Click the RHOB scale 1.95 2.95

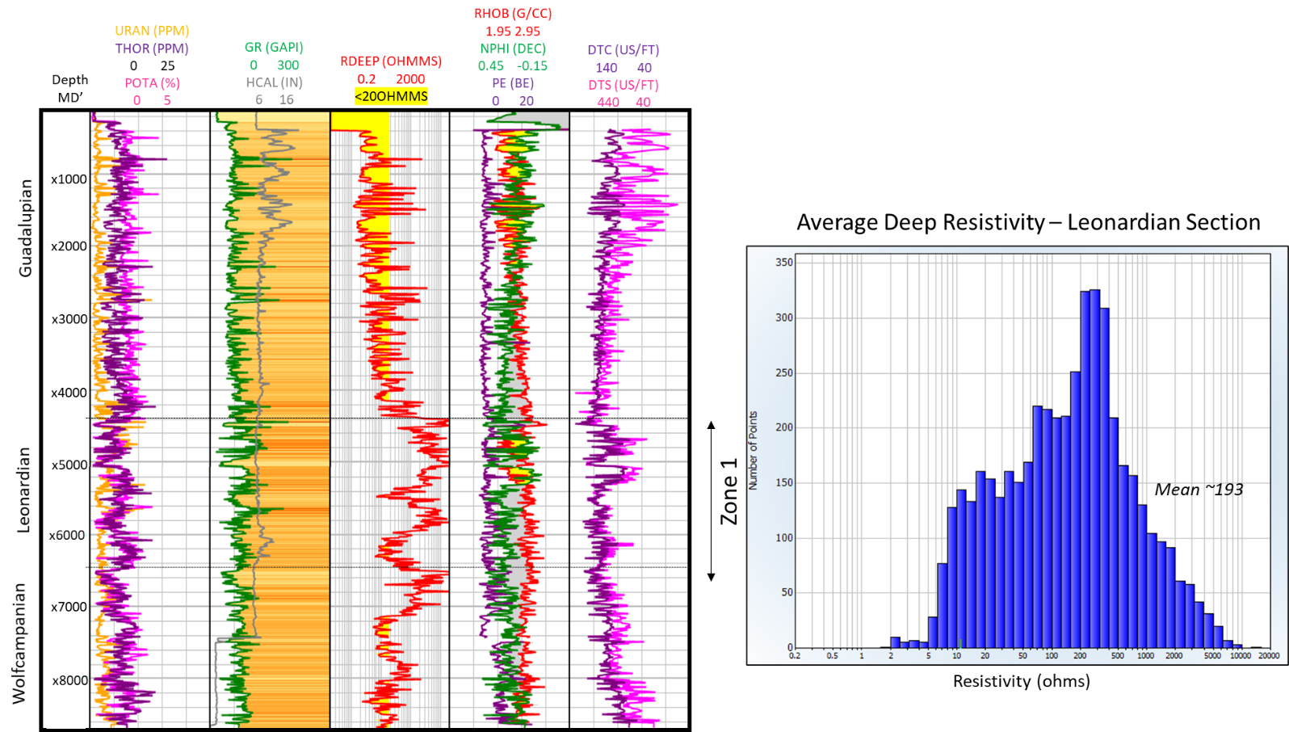[513, 32]
